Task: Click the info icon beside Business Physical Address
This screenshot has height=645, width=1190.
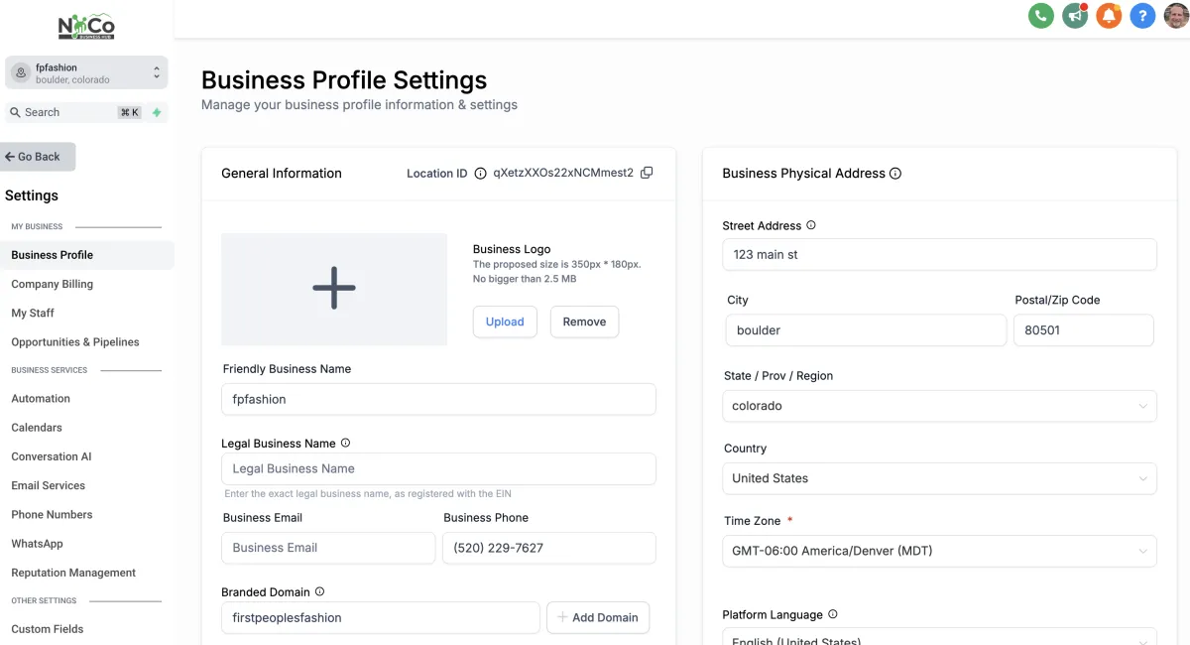Action: coord(895,174)
